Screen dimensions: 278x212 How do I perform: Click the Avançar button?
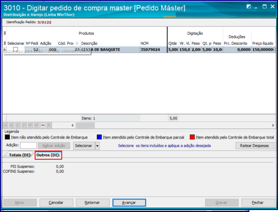point(129,203)
